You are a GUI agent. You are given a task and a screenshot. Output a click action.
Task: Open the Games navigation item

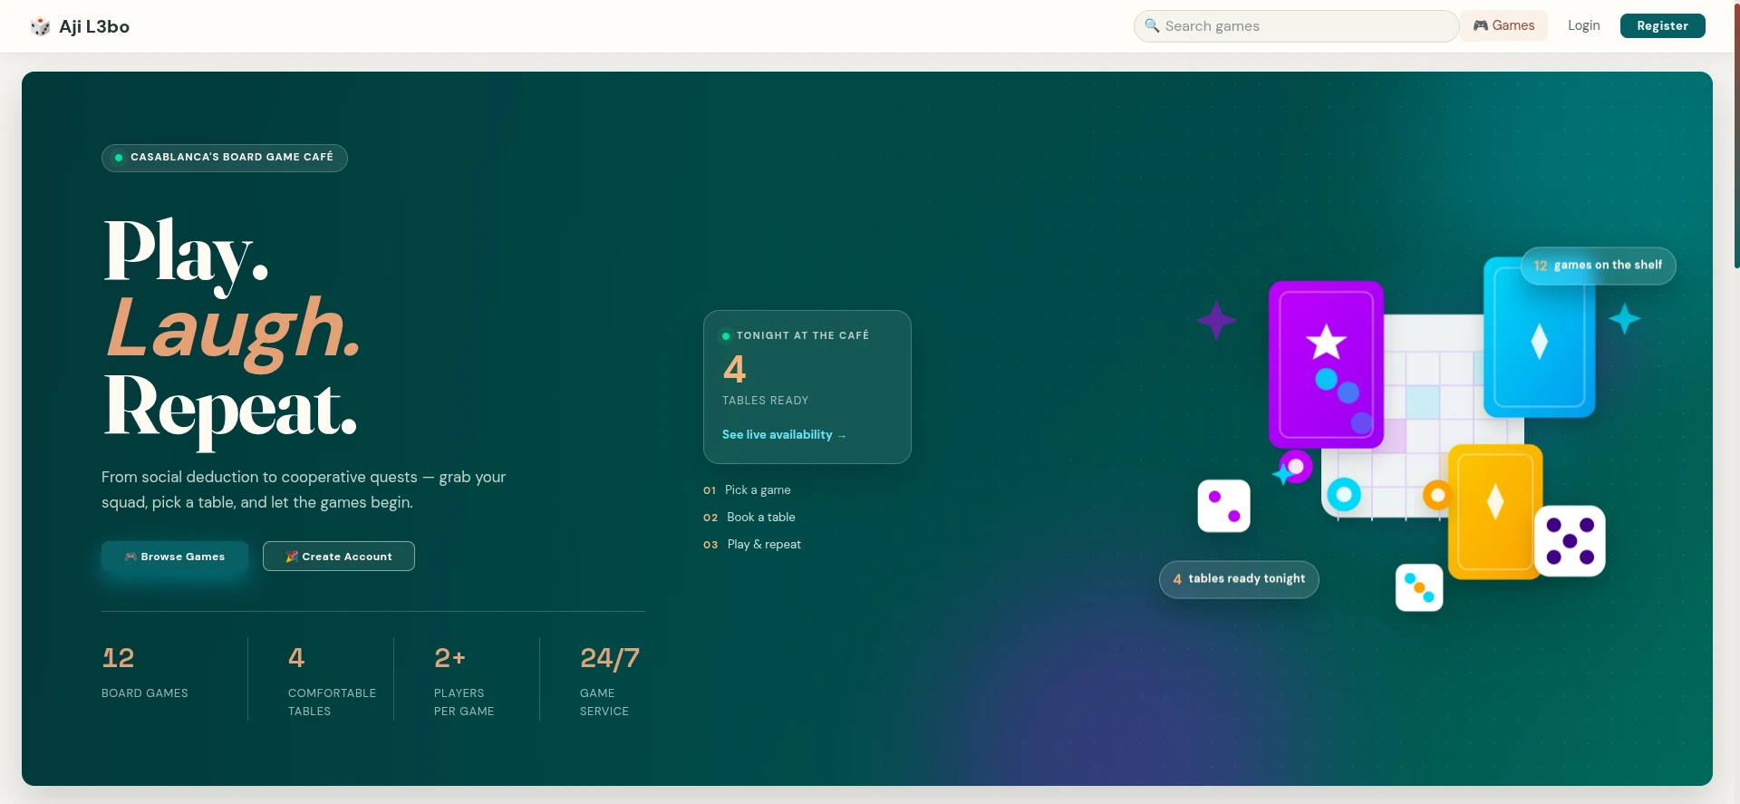coord(1503,25)
